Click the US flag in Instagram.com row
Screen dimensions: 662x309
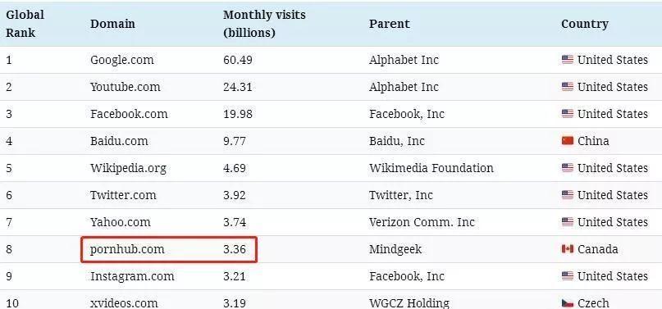click(568, 275)
